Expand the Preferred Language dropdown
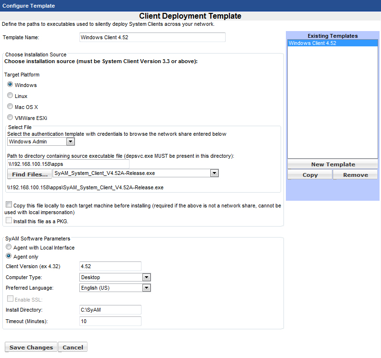Viewport: 381px width, 358px height. (x=115, y=288)
